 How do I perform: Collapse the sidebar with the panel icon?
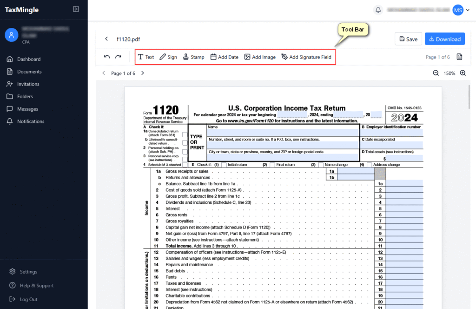(x=76, y=9)
